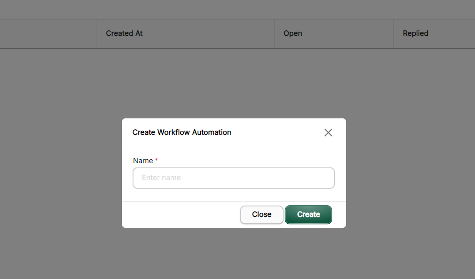Viewport: 475px width, 279px height.
Task: Click the dimmed overlay below the dialog
Action: click(x=234, y=254)
